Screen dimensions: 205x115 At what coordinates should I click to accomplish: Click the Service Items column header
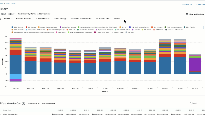coord(7,110)
